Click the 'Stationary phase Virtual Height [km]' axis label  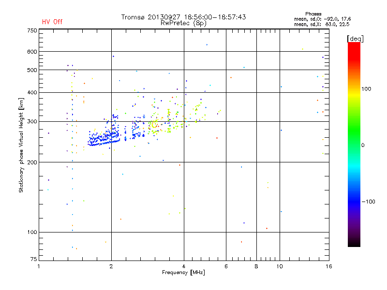21,145
